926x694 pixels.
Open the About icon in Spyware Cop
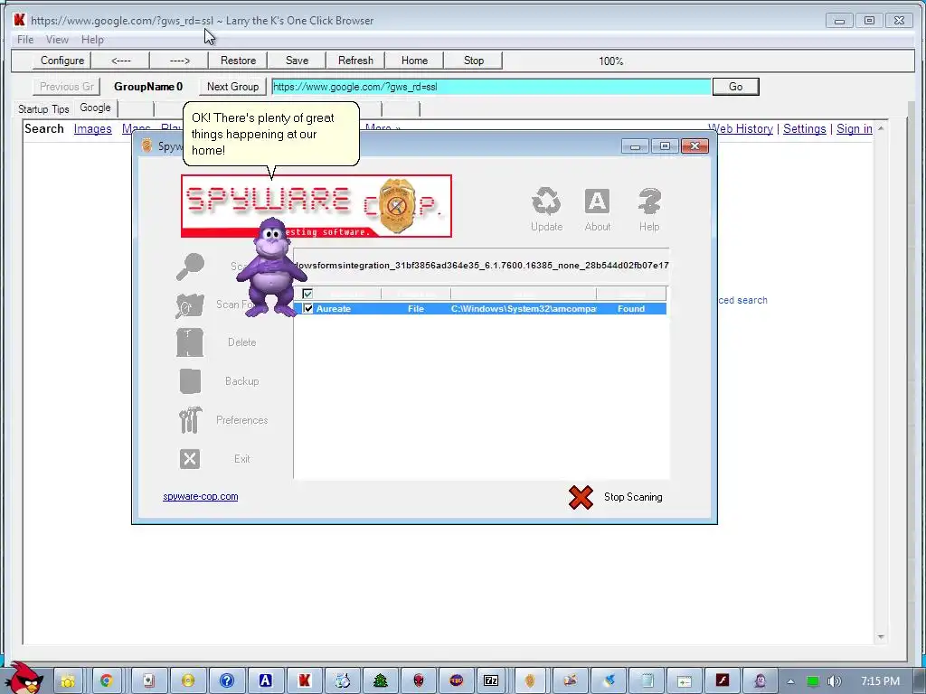597,202
